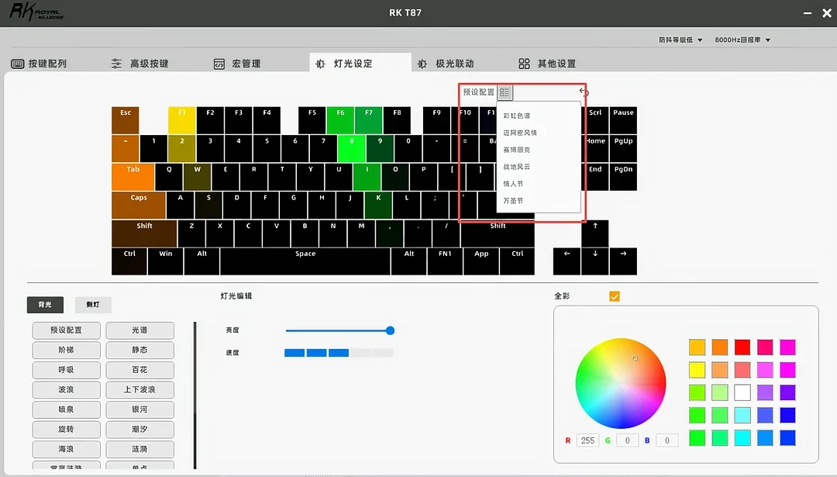Screen dimensions: 837x477
Task: Switch to 侧灯 side light
Action: 93,305
